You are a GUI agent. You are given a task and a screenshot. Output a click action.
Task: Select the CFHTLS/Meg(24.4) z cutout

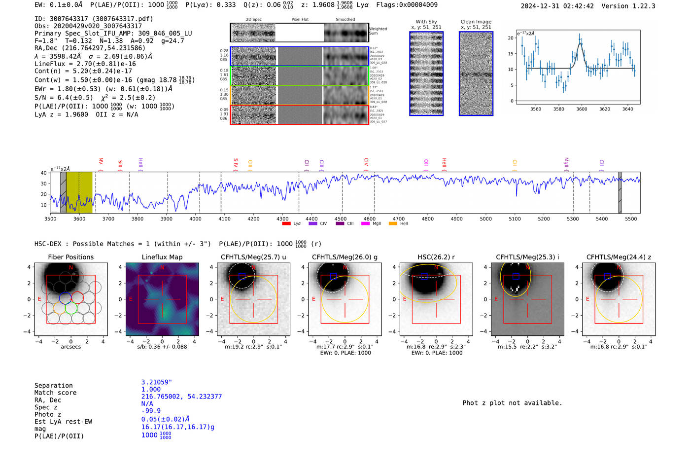[x=619, y=299]
